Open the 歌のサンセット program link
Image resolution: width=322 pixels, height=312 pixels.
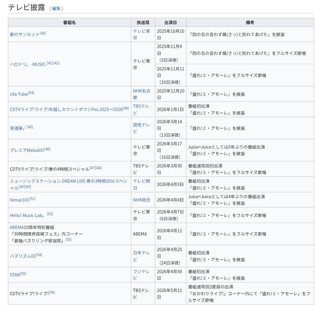24,34
